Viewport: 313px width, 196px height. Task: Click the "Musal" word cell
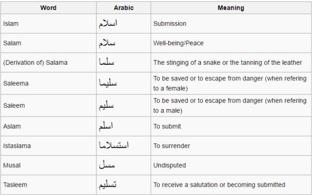[x=11, y=165]
